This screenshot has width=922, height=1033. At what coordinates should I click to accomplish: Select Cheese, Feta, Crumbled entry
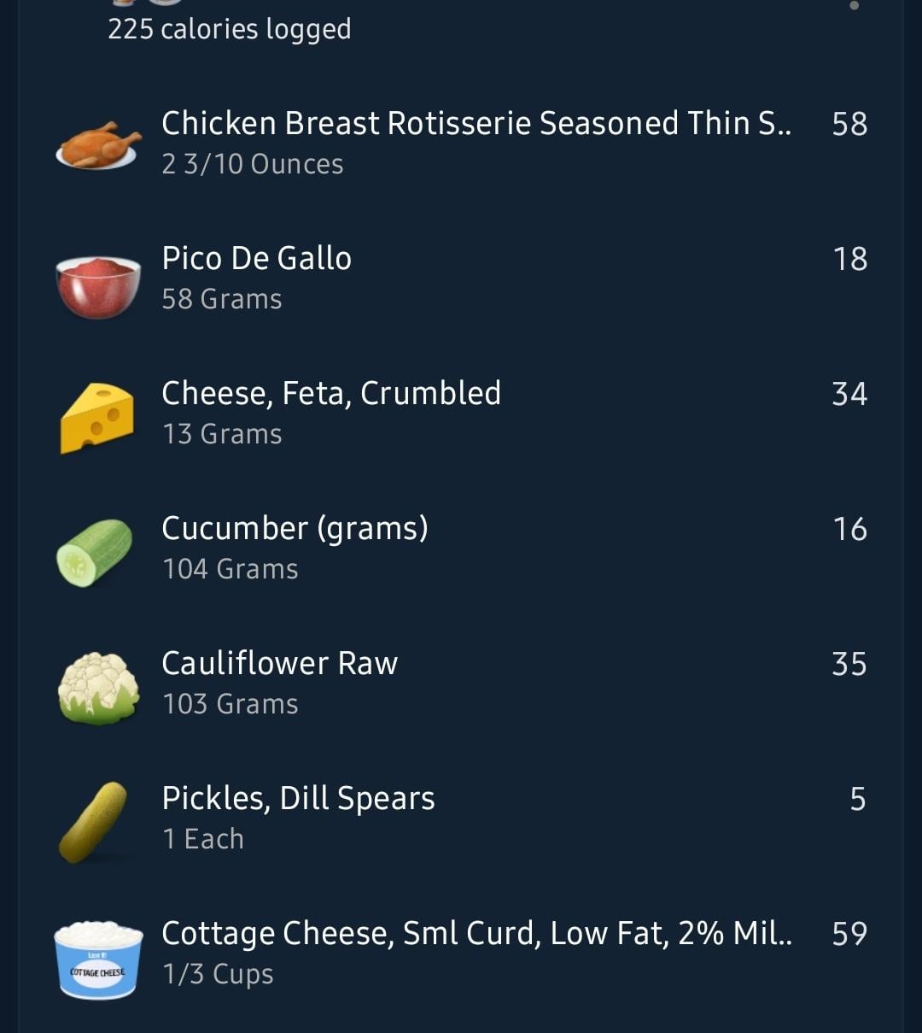point(461,413)
